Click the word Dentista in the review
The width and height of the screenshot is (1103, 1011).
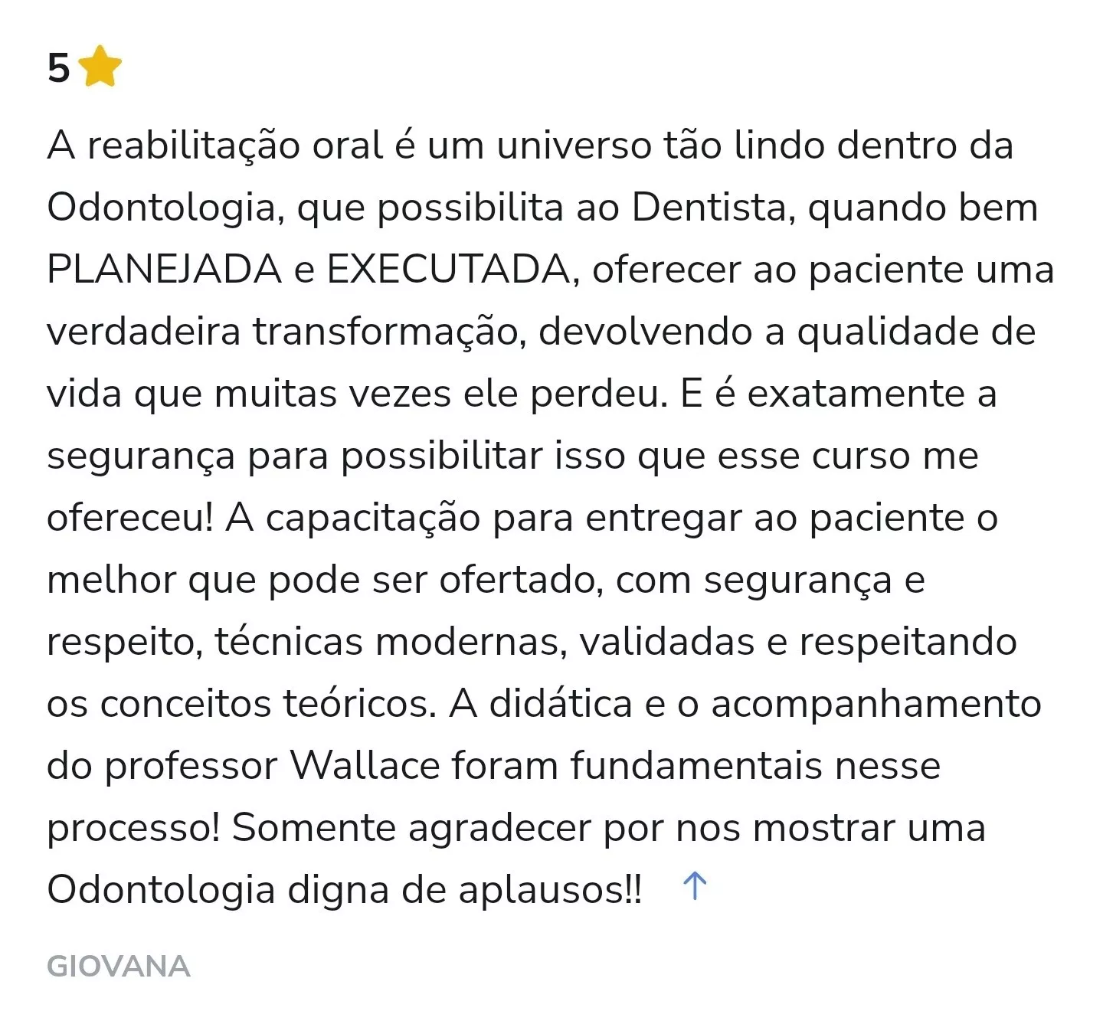(x=714, y=208)
